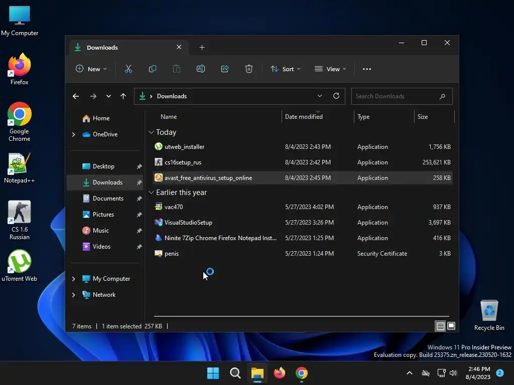Viewport: 514px width, 385px height.
Task: Sort by Type column header
Action: coord(363,117)
